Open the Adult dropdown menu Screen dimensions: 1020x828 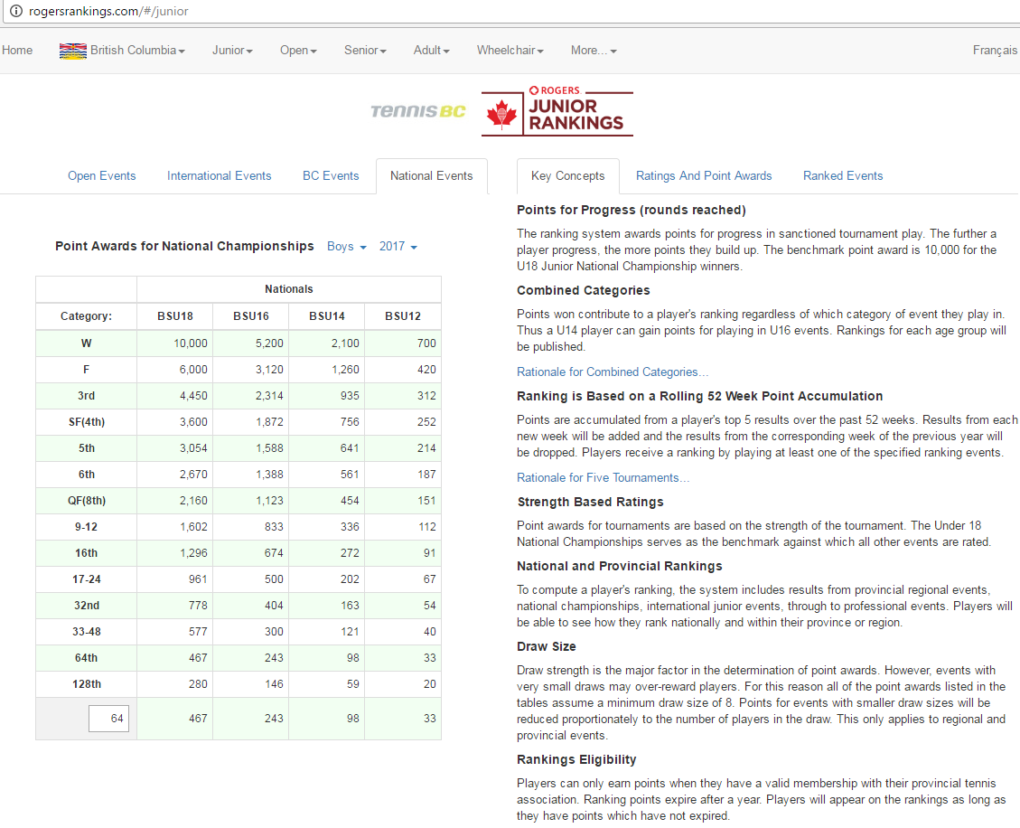(x=431, y=50)
